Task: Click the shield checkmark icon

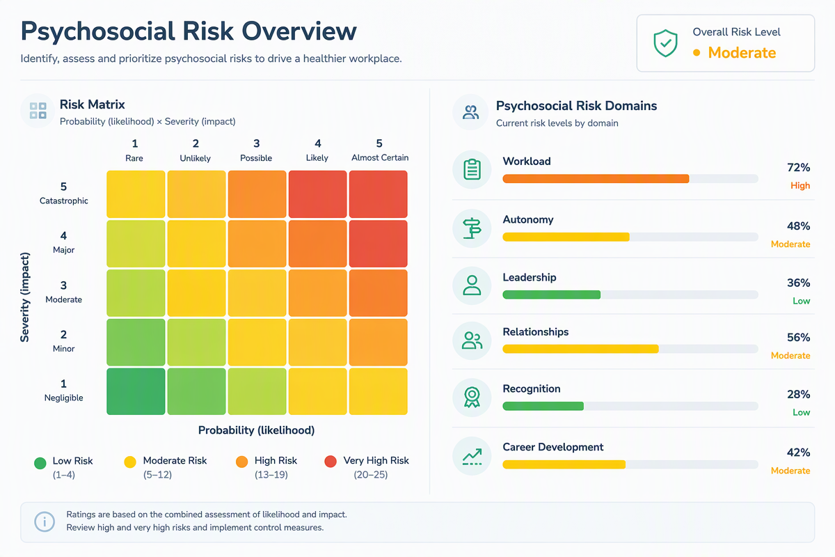Action: 665,43
